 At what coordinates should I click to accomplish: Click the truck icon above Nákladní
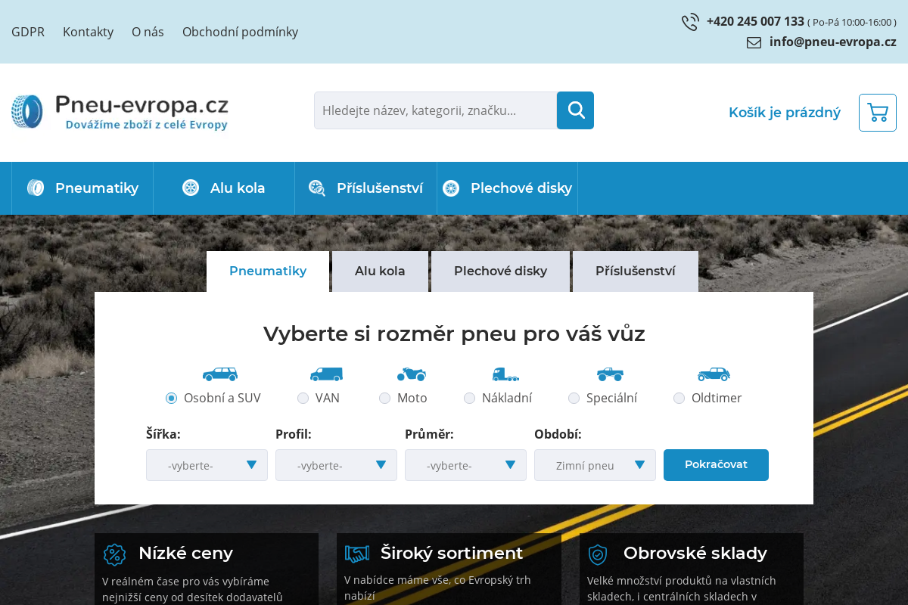tap(505, 374)
